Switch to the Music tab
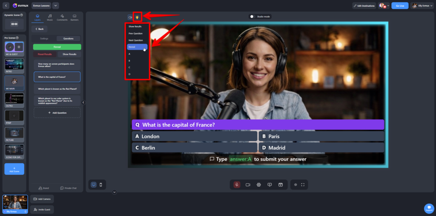Image resolution: width=436 pixels, height=216 pixels. [x=50, y=17]
